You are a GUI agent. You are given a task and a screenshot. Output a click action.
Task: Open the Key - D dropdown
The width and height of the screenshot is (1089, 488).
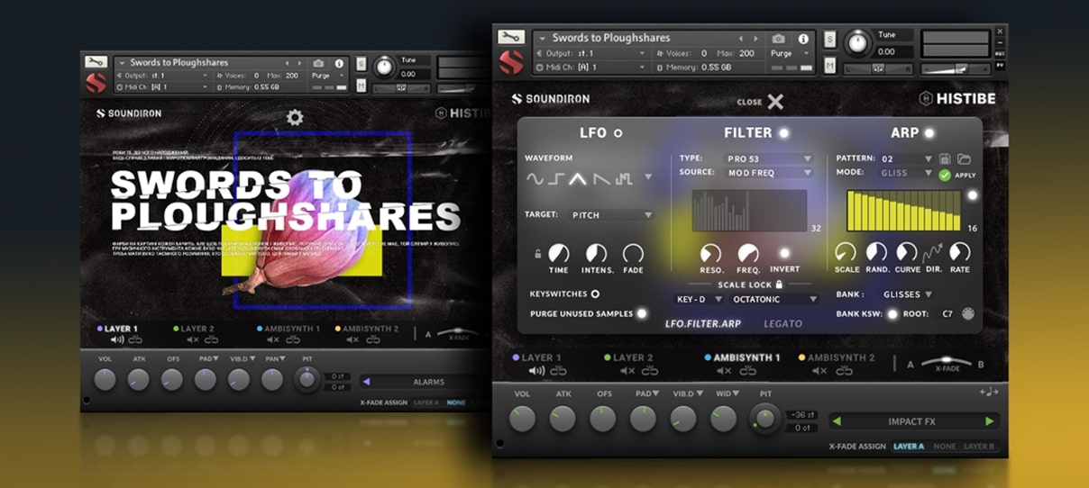coord(700,299)
